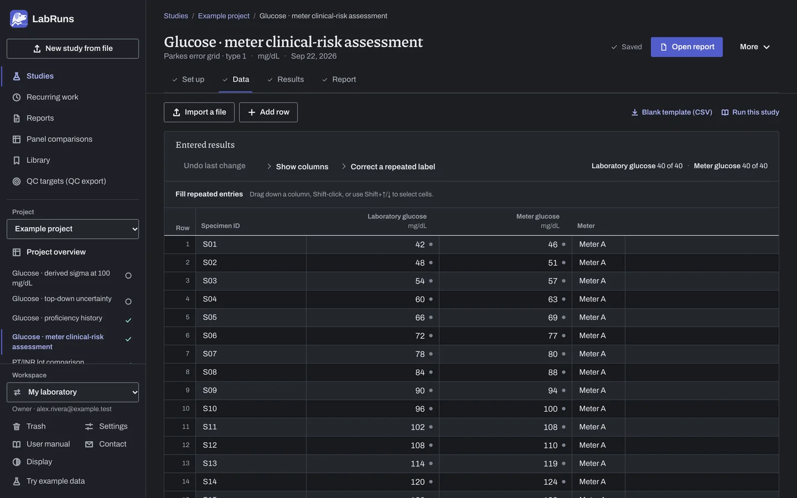This screenshot has width=797, height=498.
Task: Expand Correct a repeated label
Action: tap(388, 167)
